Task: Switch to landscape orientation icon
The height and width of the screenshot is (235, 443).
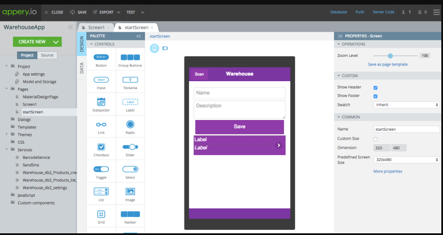Action: point(165,48)
